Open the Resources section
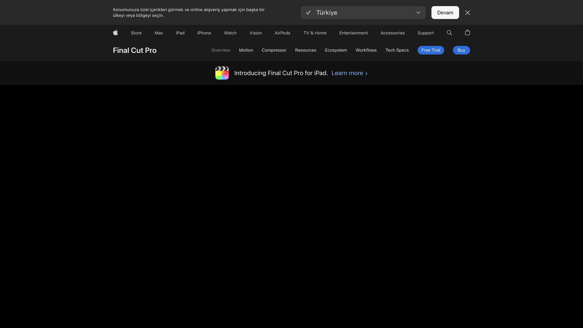Viewport: 583px width, 328px height. point(305,50)
